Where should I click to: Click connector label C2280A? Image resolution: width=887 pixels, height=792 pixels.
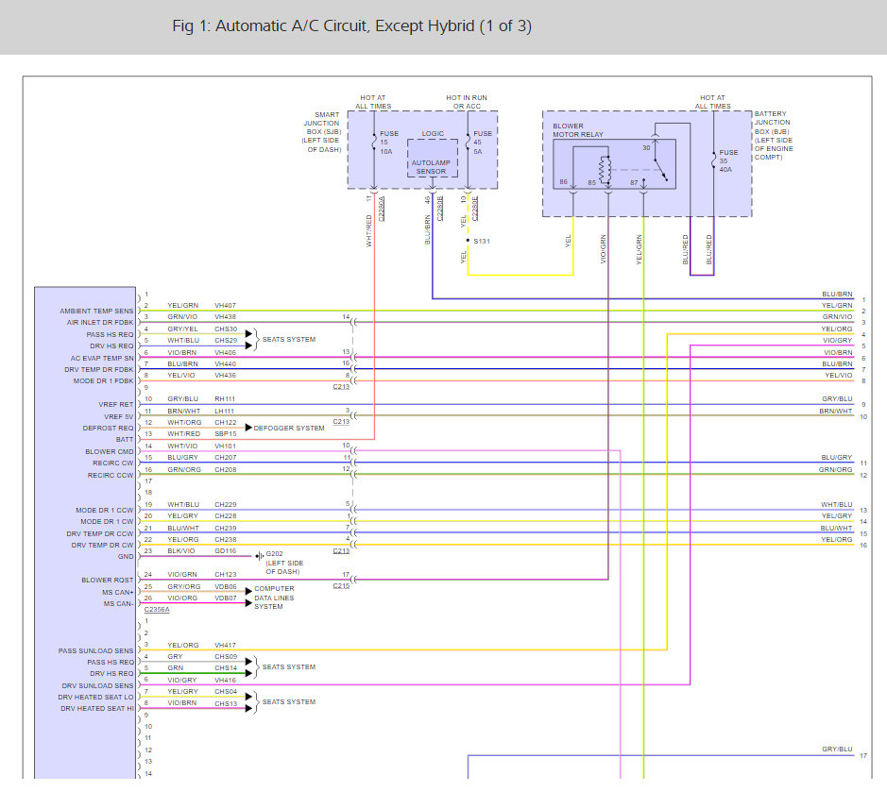coord(382,209)
